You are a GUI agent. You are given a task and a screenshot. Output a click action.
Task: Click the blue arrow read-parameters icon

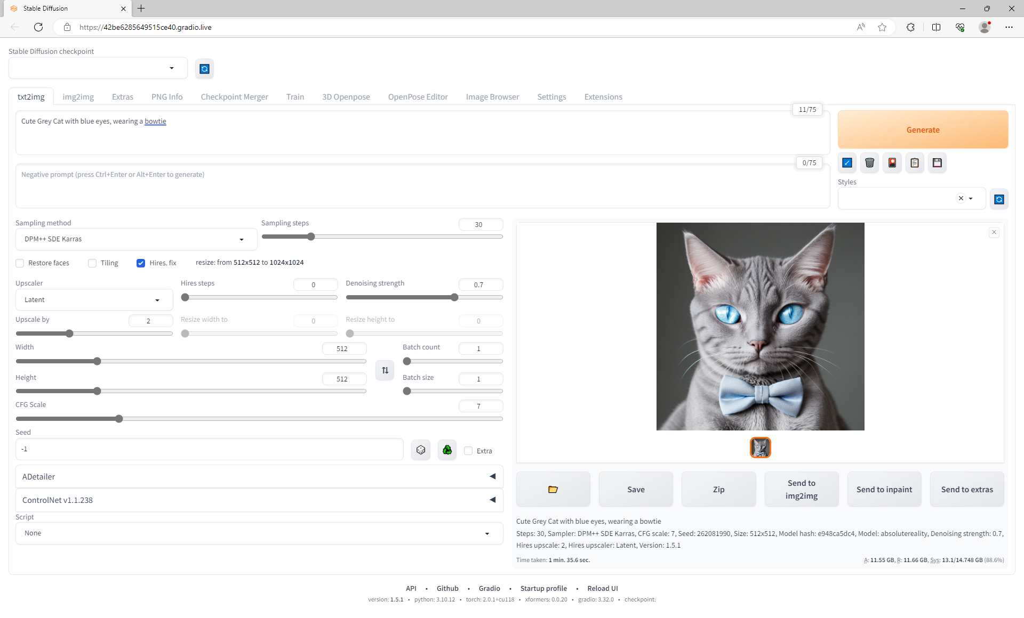click(x=847, y=163)
